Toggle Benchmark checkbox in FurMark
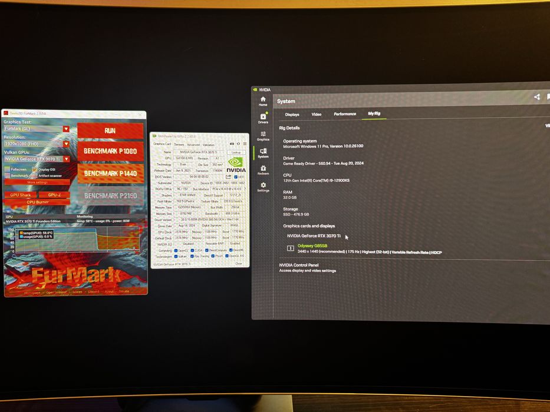550x412 pixels. [7, 175]
